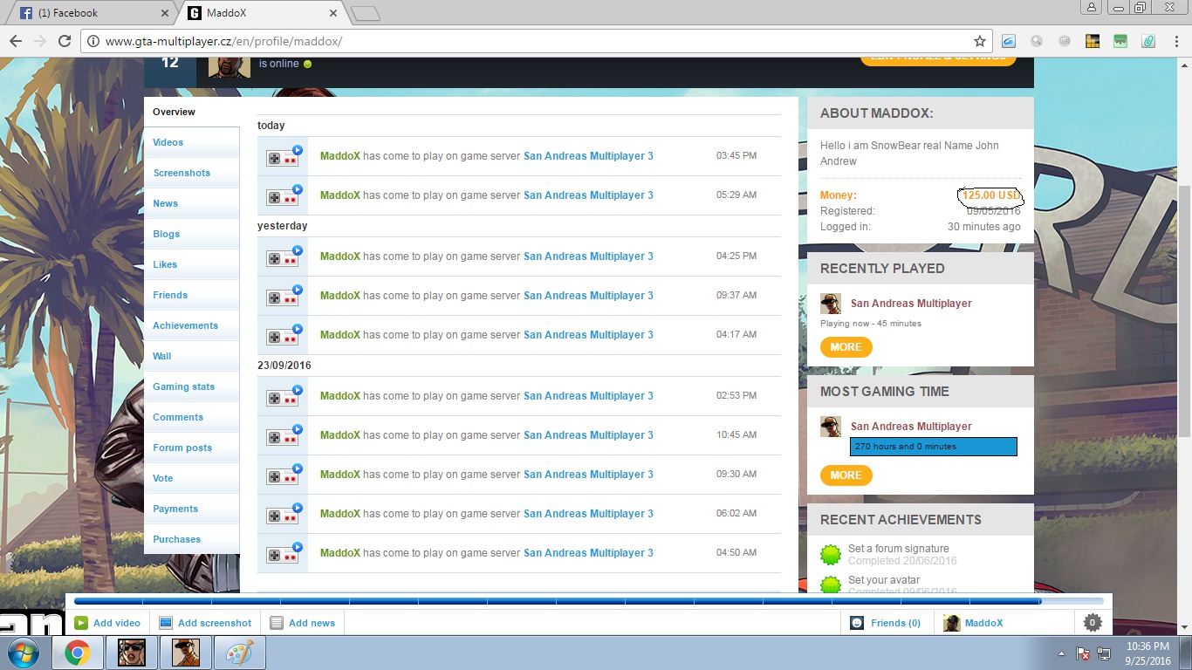Select the Overview sidebar item
Screen dimensions: 1192x670
pyautogui.click(x=191, y=112)
